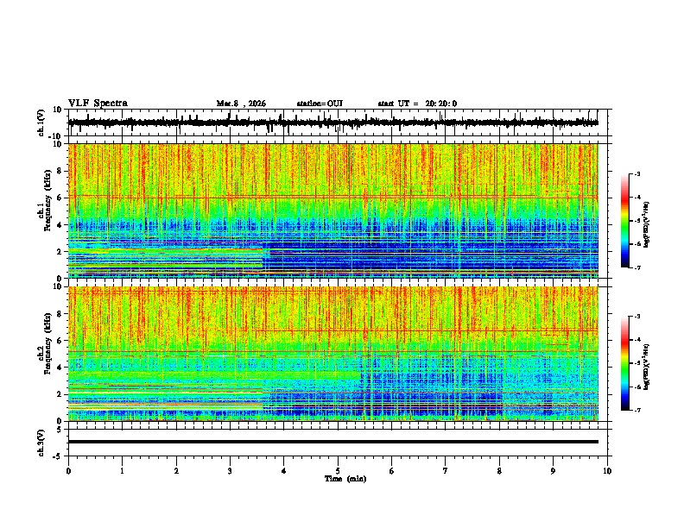
Task: Click the ch.2 color scale bar
Action: pos(625,363)
